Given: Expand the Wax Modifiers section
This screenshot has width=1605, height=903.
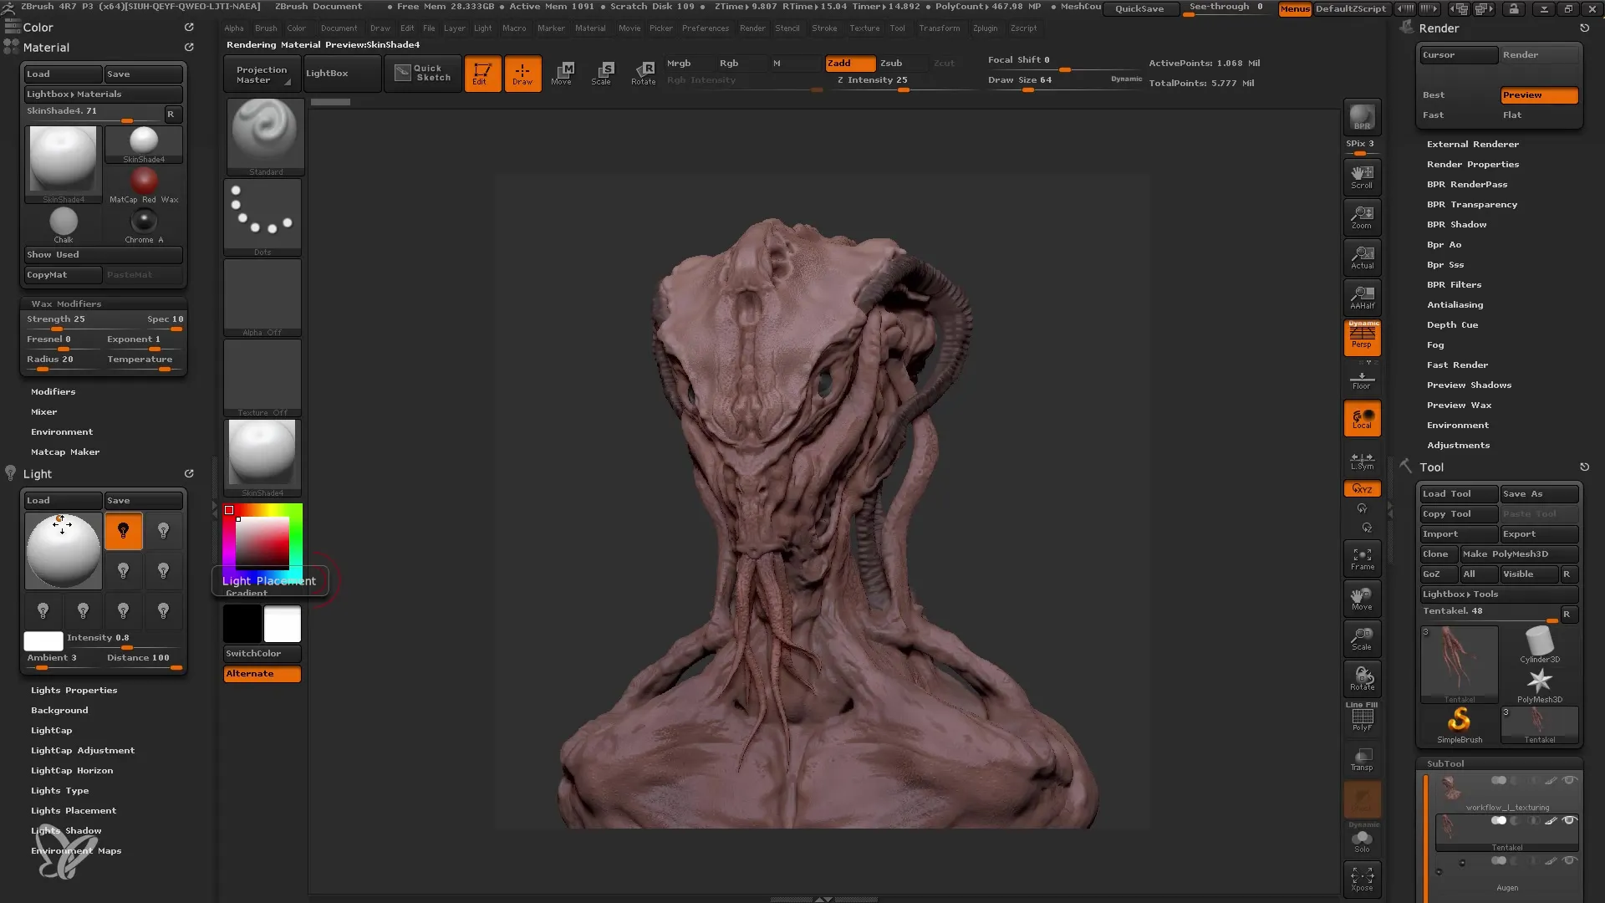Looking at the screenshot, I should (x=66, y=304).
